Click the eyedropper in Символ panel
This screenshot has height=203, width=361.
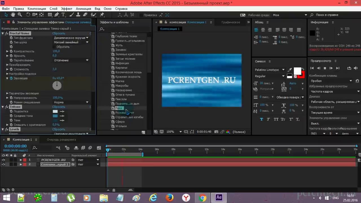click(x=290, y=70)
